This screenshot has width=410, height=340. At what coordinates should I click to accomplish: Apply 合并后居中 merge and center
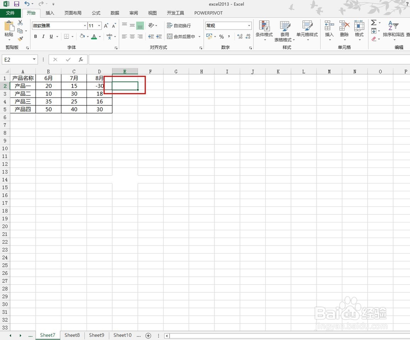[x=181, y=36]
